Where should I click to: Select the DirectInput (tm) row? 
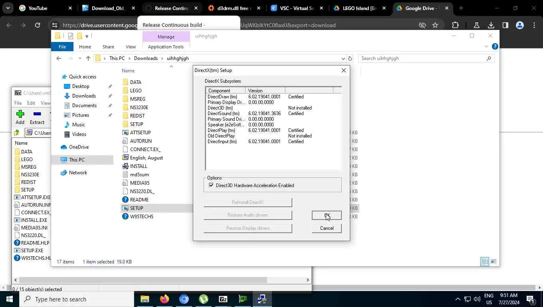273,142
